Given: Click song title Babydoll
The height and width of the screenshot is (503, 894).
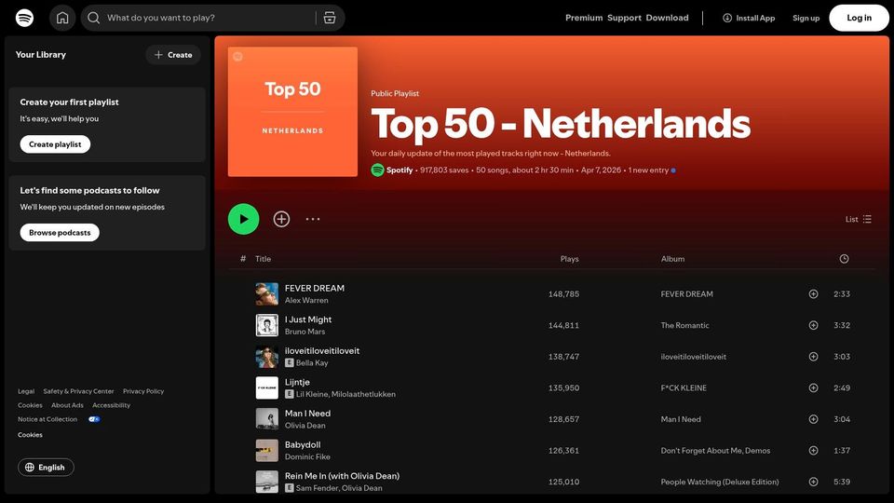Looking at the screenshot, I should [302, 445].
